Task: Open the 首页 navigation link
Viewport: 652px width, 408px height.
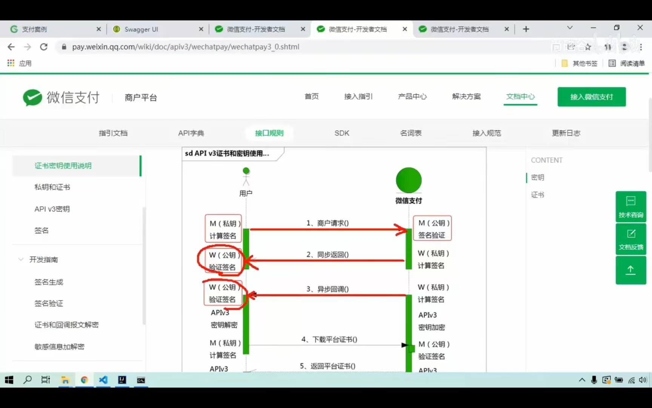Action: pyautogui.click(x=312, y=96)
